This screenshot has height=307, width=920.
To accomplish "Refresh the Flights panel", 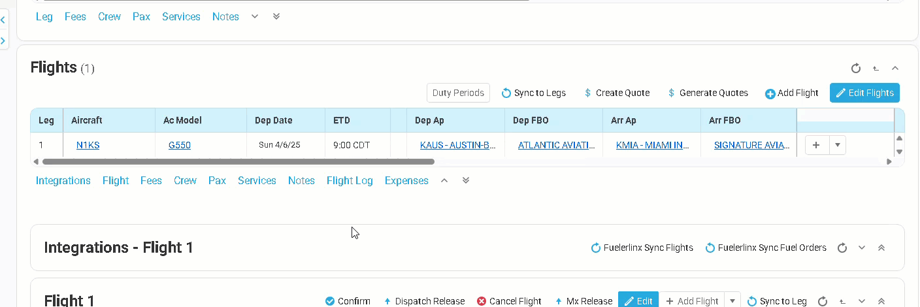I will coord(856,68).
